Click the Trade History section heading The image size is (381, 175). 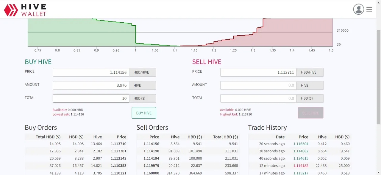pos(267,128)
